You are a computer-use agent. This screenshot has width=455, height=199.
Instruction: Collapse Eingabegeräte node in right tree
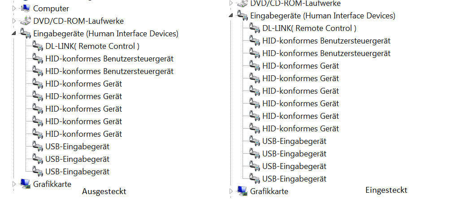(x=231, y=15)
